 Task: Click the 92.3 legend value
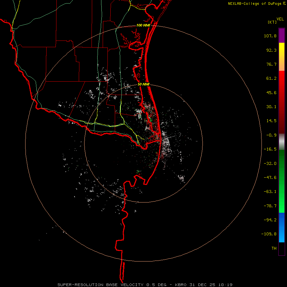tap(271, 50)
